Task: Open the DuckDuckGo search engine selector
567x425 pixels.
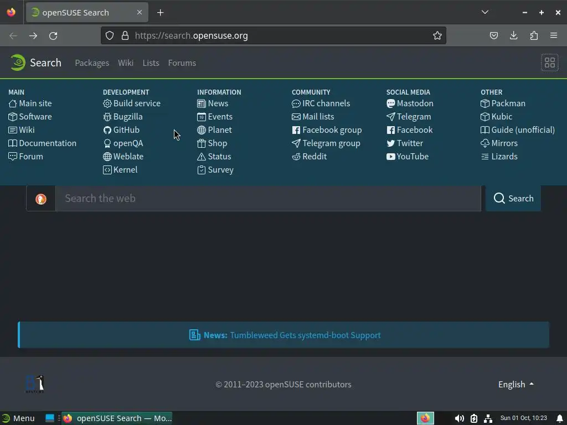Action: pos(41,199)
